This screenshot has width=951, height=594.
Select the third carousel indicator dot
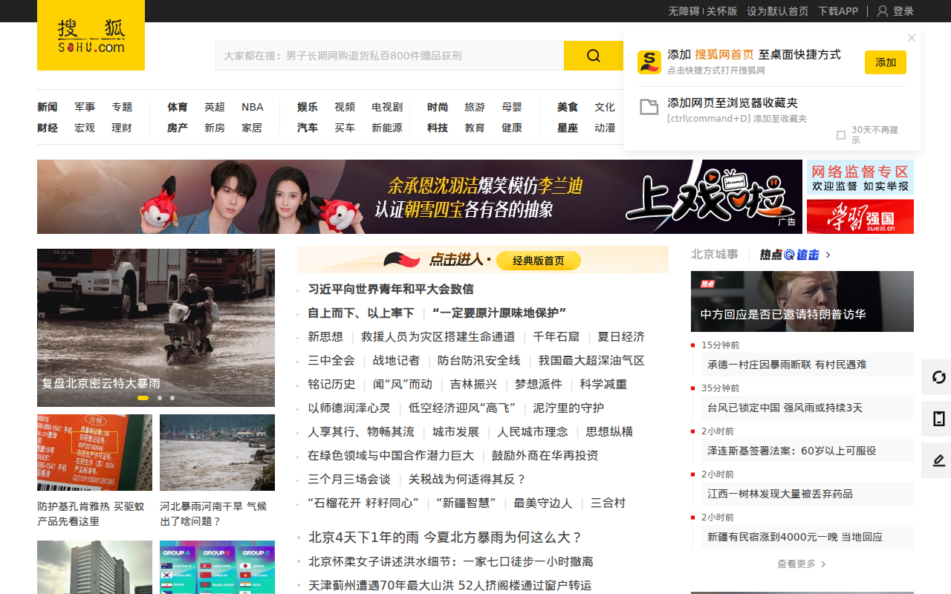[172, 398]
